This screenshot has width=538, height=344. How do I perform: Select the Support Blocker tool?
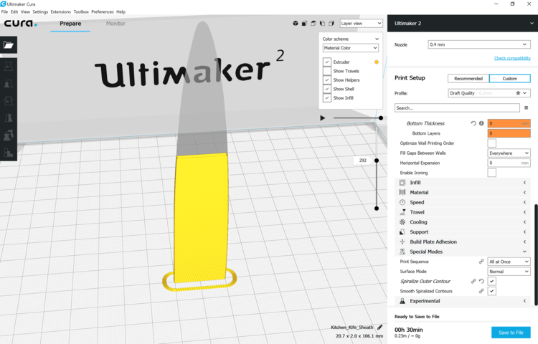coord(8,153)
